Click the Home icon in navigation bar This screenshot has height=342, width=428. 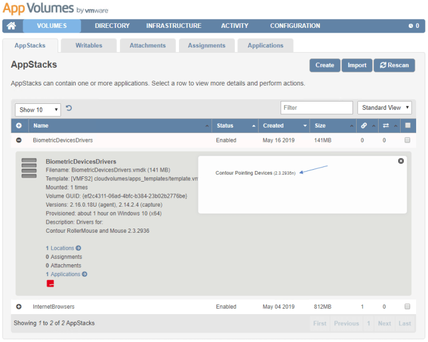tap(11, 26)
